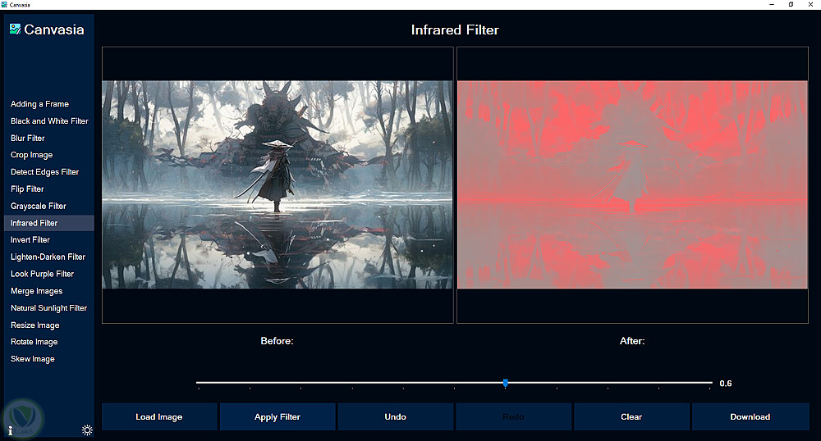The image size is (821, 441).
Task: Click the "After:" label
Action: point(632,341)
